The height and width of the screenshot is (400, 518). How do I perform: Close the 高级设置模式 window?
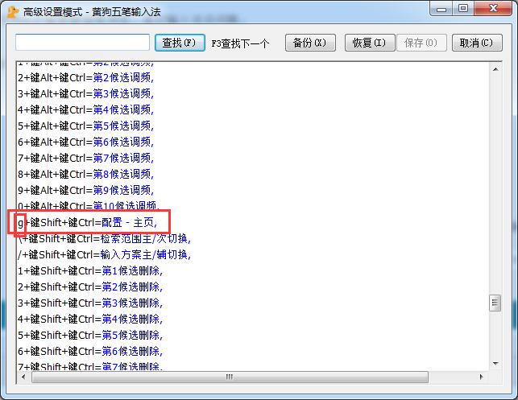click(493, 9)
